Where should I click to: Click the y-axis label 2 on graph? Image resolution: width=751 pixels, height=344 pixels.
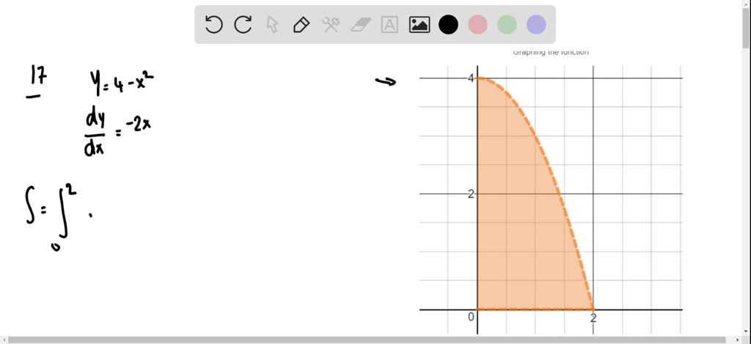pos(472,194)
